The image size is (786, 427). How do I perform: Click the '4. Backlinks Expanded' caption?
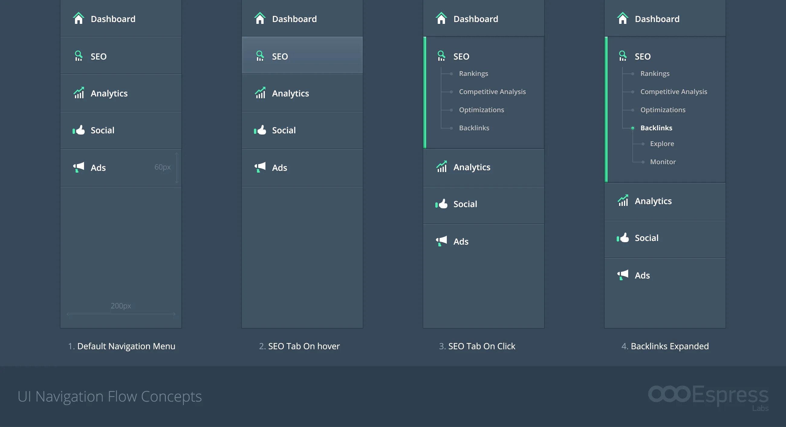665,346
